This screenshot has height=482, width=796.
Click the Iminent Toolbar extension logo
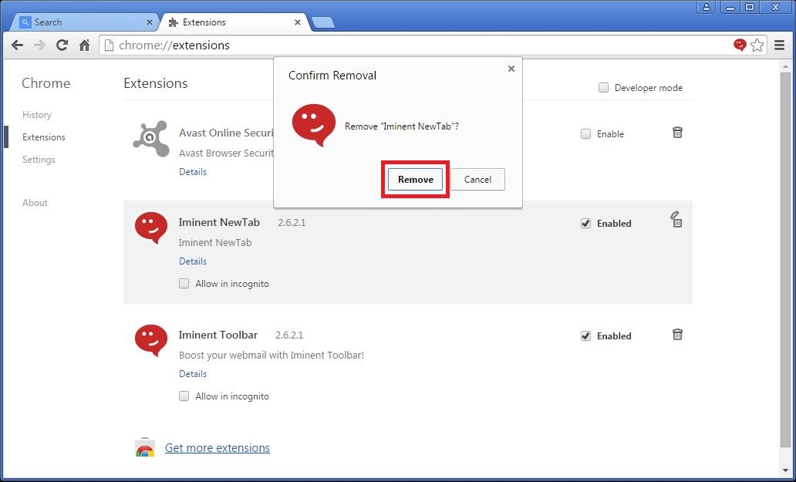point(150,341)
